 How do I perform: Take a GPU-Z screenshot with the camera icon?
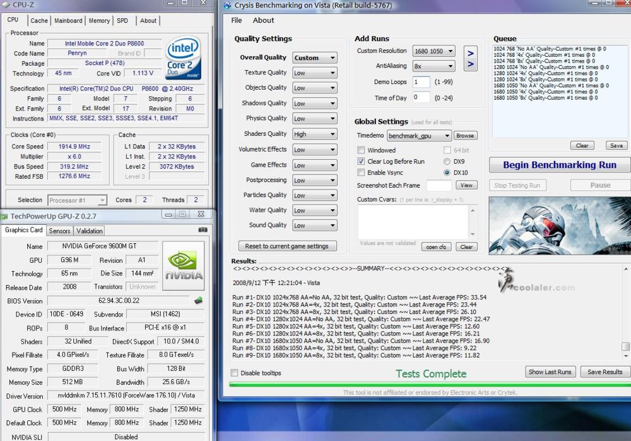[203, 230]
